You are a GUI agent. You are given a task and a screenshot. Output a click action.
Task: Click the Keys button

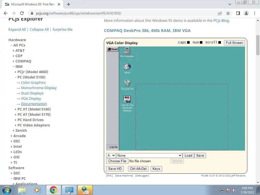point(156,169)
